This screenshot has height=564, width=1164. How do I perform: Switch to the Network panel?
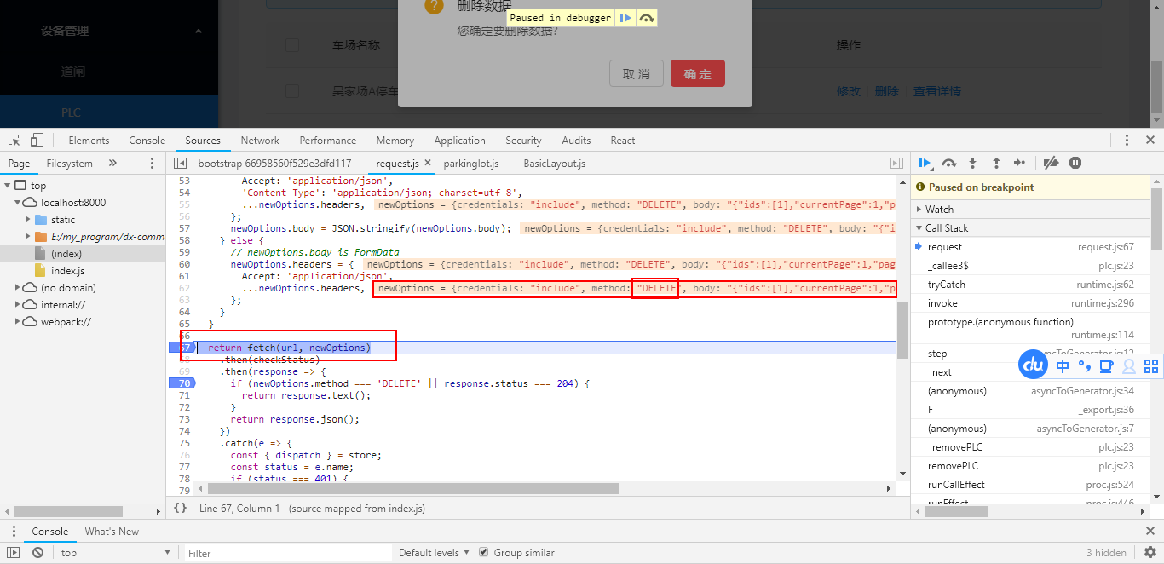tap(259, 140)
